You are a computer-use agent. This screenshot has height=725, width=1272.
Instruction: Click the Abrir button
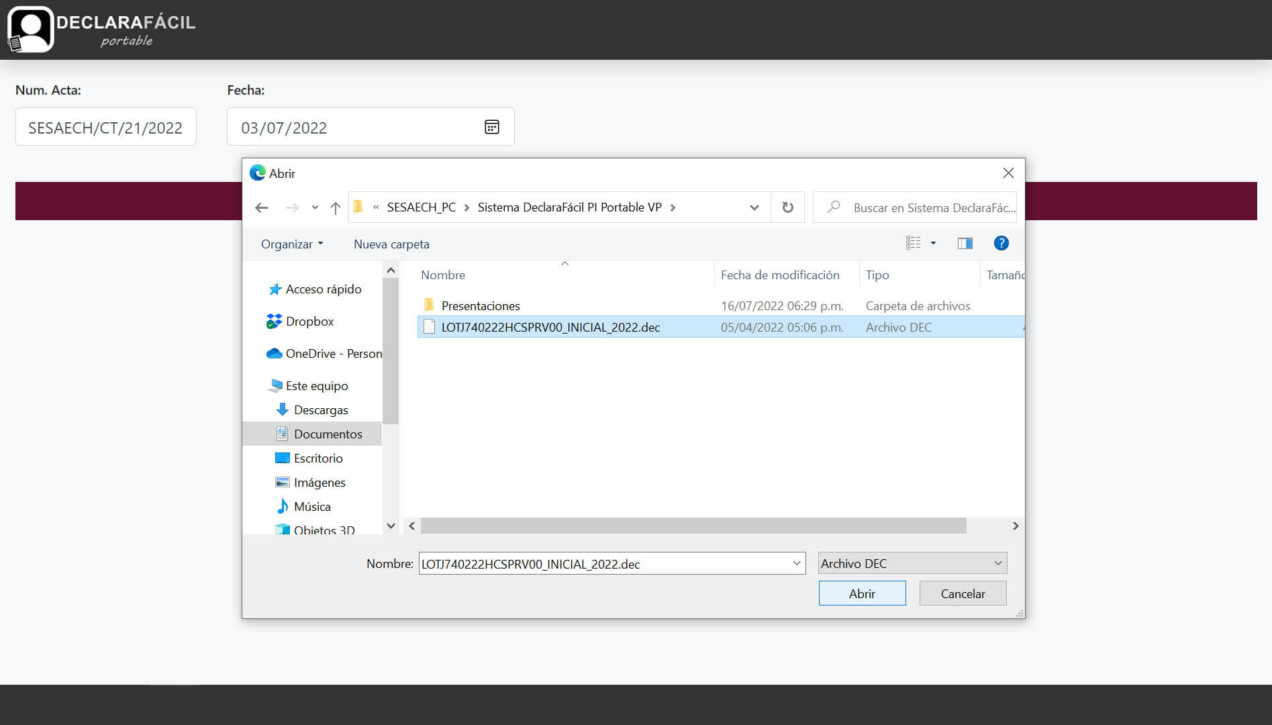pyautogui.click(x=862, y=593)
